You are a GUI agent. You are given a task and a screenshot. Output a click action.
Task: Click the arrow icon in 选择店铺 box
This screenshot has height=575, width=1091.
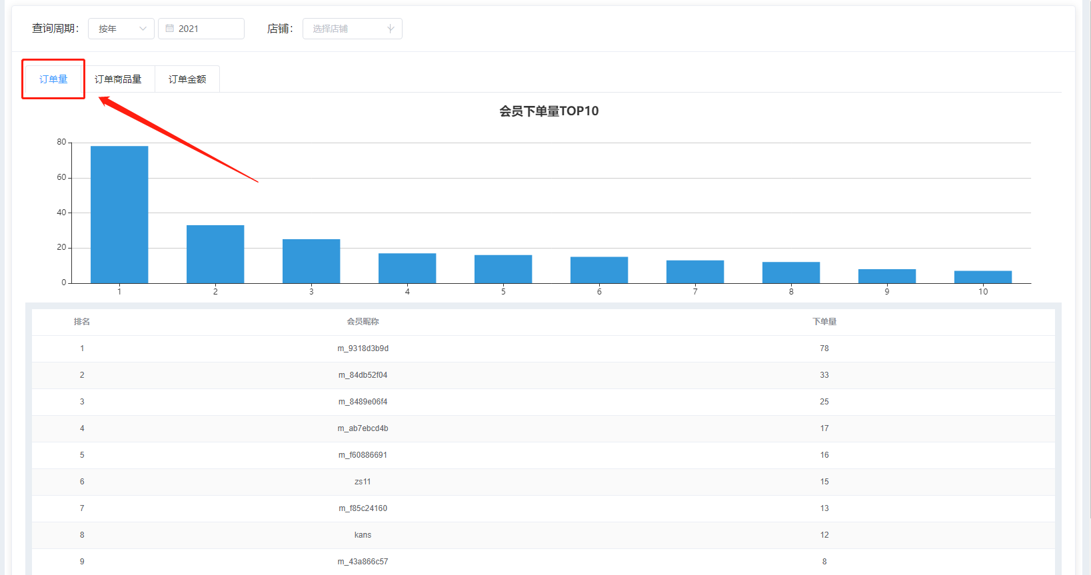pyautogui.click(x=391, y=29)
